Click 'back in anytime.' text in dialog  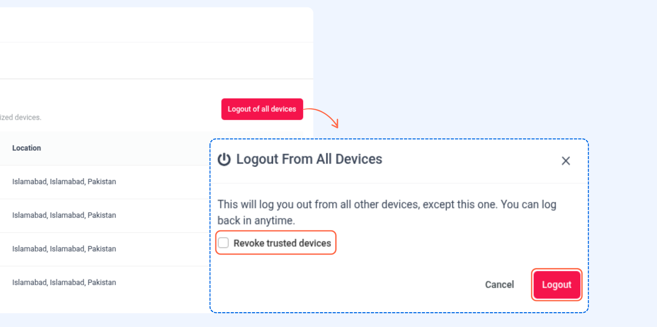[x=256, y=220]
